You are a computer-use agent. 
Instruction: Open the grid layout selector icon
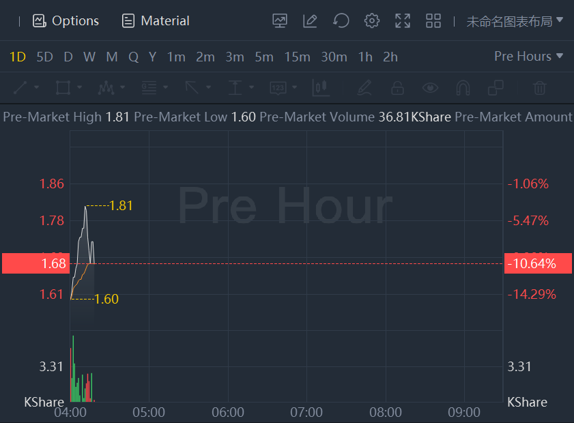click(x=433, y=21)
